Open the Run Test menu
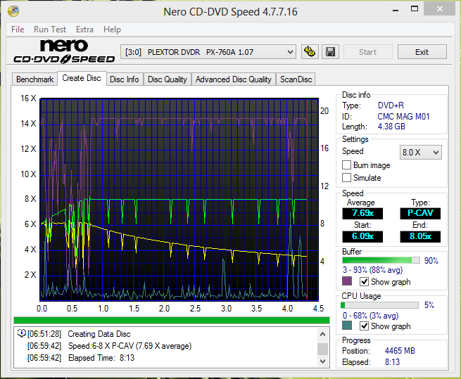This screenshot has height=379, width=461. tap(50, 30)
